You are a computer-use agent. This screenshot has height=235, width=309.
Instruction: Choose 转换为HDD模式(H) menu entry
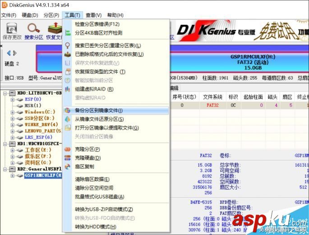tap(116, 227)
